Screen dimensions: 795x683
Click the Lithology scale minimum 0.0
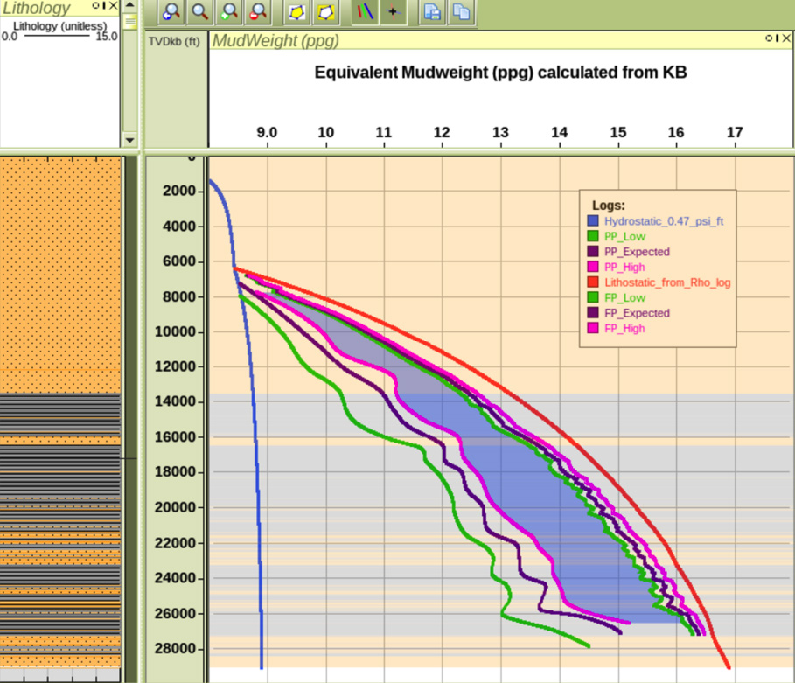9,37
